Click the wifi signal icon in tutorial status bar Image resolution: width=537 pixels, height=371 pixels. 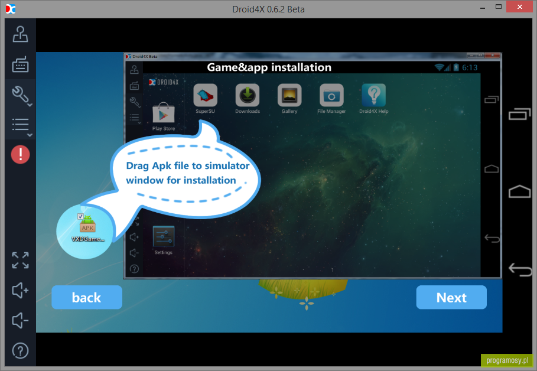pos(439,67)
